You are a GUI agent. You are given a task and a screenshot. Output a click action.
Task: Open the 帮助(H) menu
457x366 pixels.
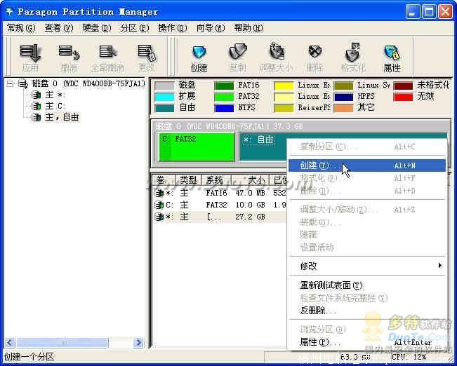point(249,28)
